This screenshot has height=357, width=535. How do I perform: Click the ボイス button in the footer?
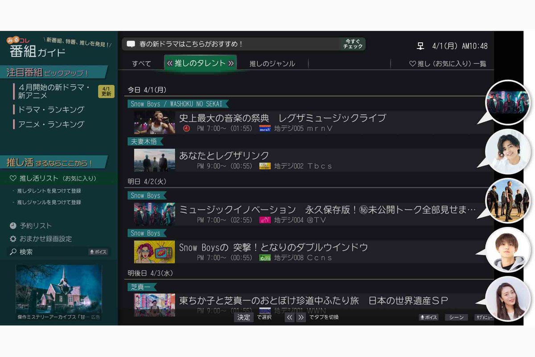click(428, 317)
